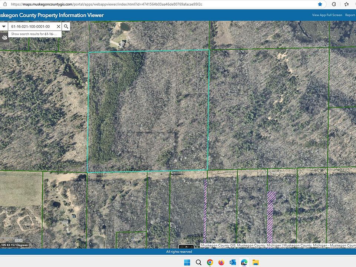
Task: Launch Google Chrome from the taskbar
Action: [210, 263]
